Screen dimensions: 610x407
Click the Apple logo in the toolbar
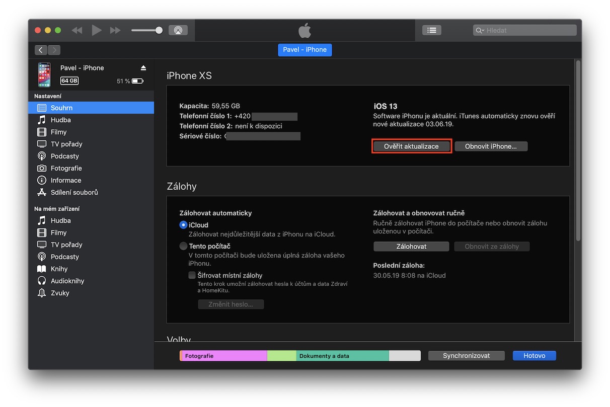point(305,30)
